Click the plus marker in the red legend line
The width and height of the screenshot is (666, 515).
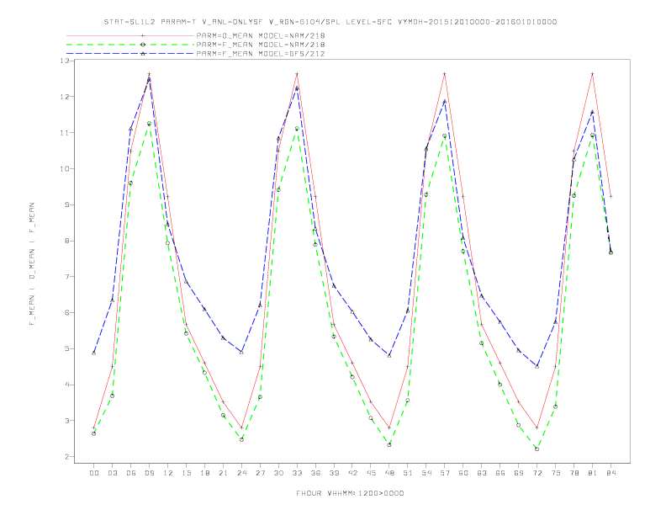tap(143, 35)
